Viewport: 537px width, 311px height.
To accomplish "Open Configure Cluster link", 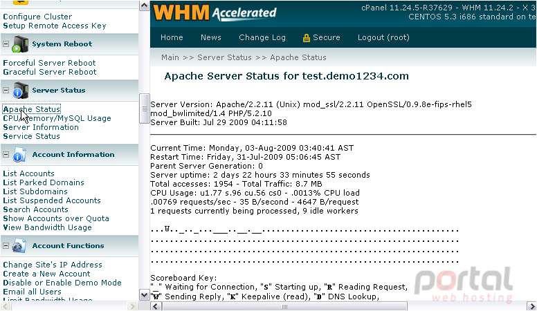I will click(37, 17).
